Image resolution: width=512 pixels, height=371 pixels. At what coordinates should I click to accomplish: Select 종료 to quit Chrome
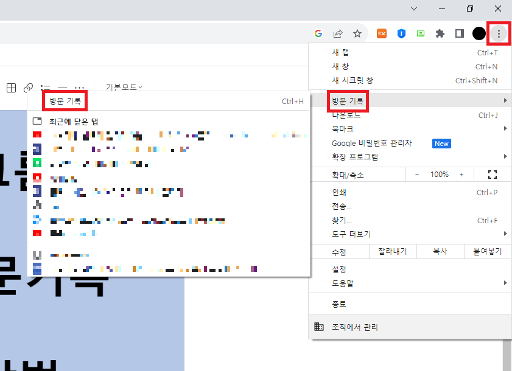(410, 304)
